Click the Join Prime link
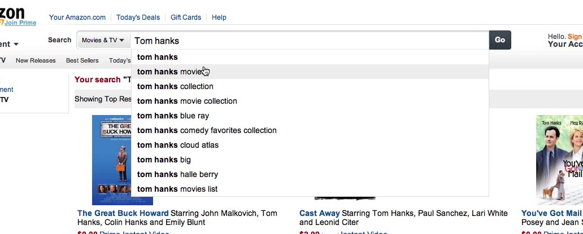The height and width of the screenshot is (234, 583). click(20, 23)
